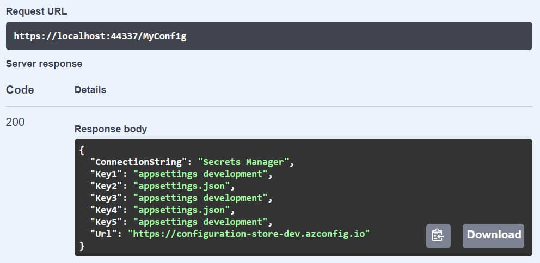Copy the response body to clipboard

click(438, 235)
